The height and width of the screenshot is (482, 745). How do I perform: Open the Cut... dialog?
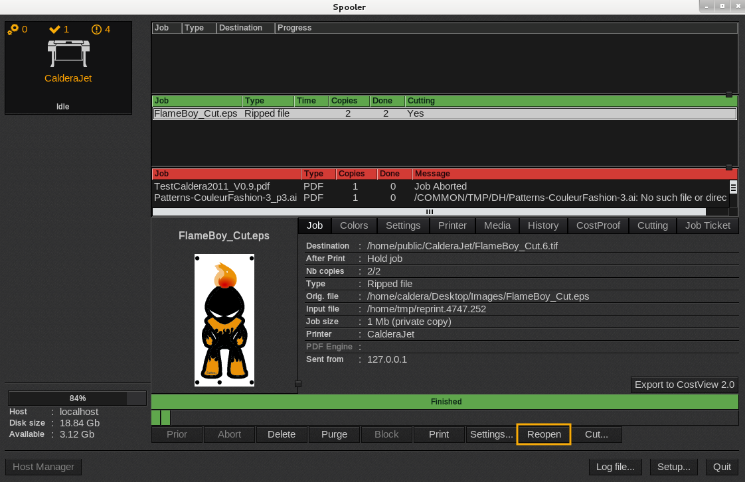[x=596, y=434]
